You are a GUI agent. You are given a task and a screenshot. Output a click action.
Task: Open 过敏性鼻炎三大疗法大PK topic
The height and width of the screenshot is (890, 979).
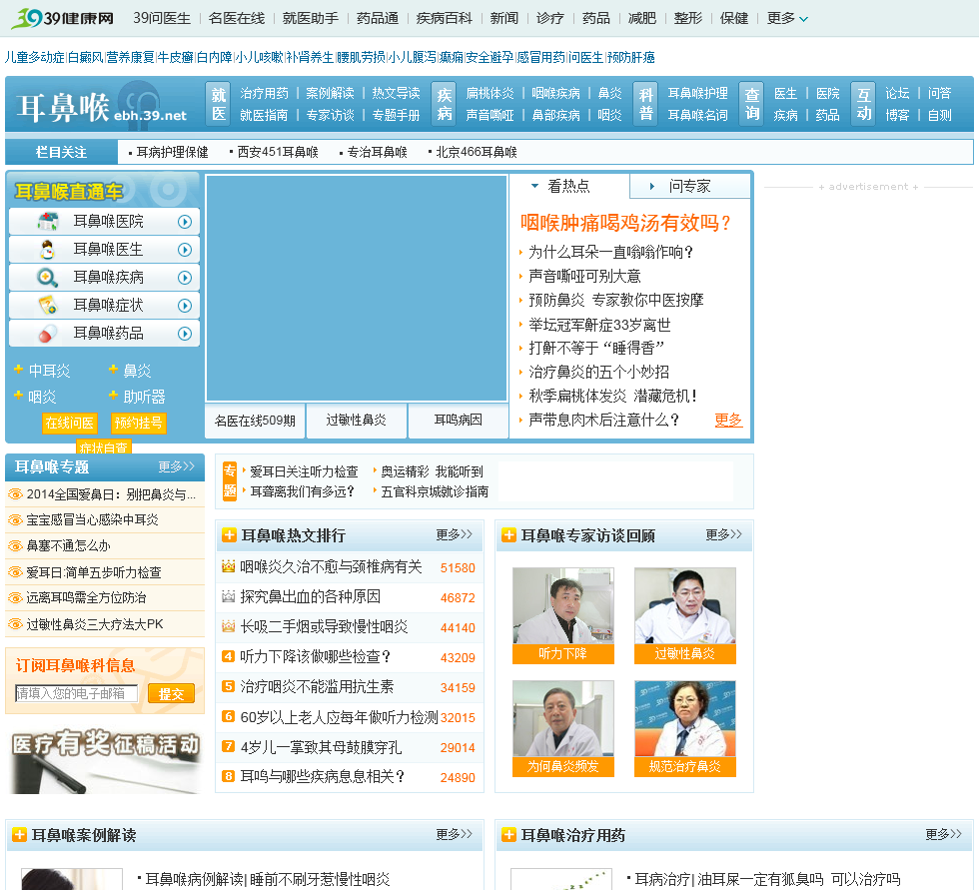click(x=95, y=624)
